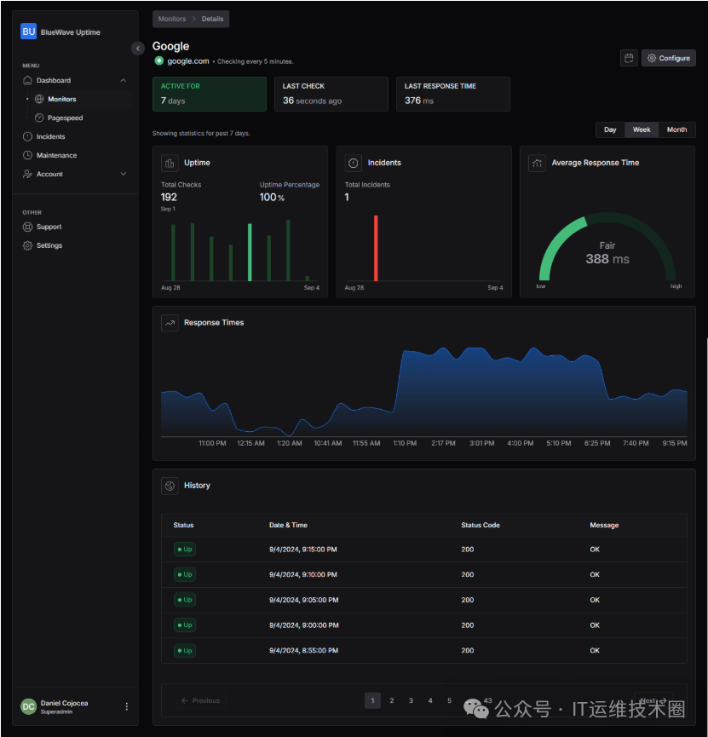708x737 pixels.
Task: Click the Active For 7 days card
Action: pyautogui.click(x=210, y=94)
